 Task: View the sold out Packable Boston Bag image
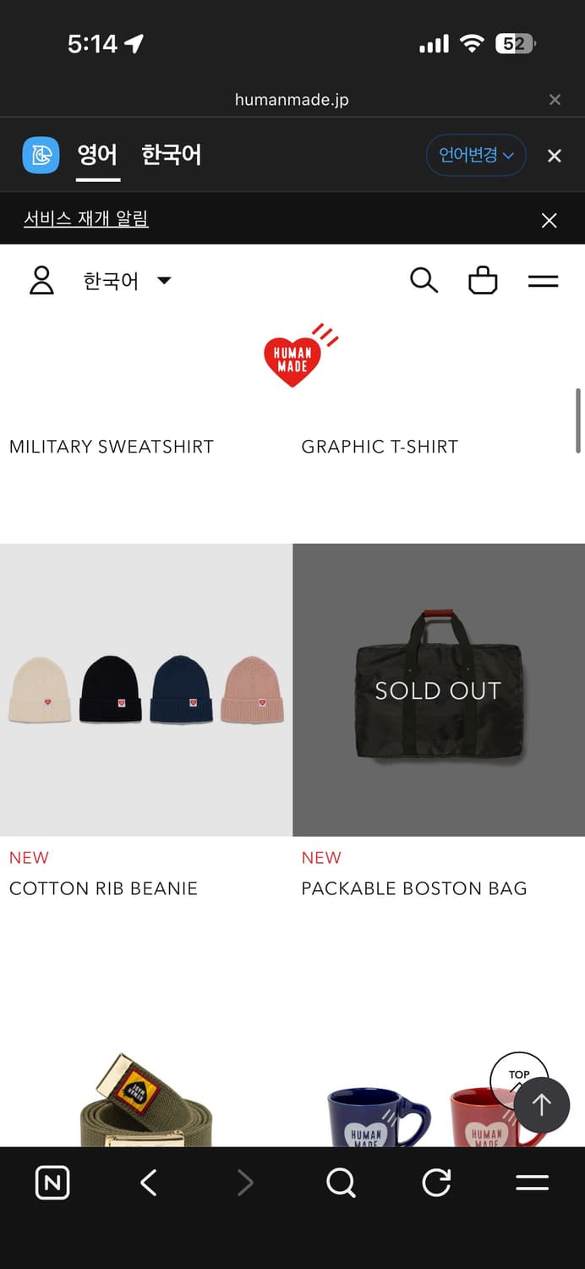tap(439, 690)
